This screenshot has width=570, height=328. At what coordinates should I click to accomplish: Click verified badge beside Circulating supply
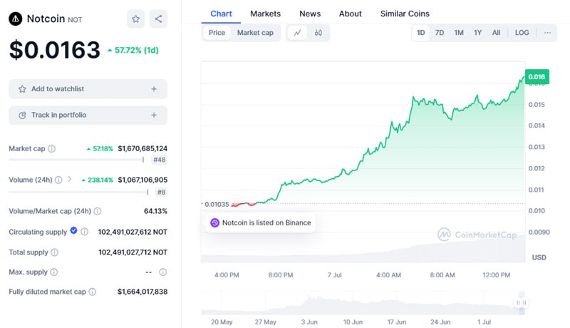pos(74,230)
